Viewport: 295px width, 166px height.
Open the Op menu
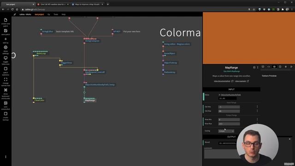49,14
